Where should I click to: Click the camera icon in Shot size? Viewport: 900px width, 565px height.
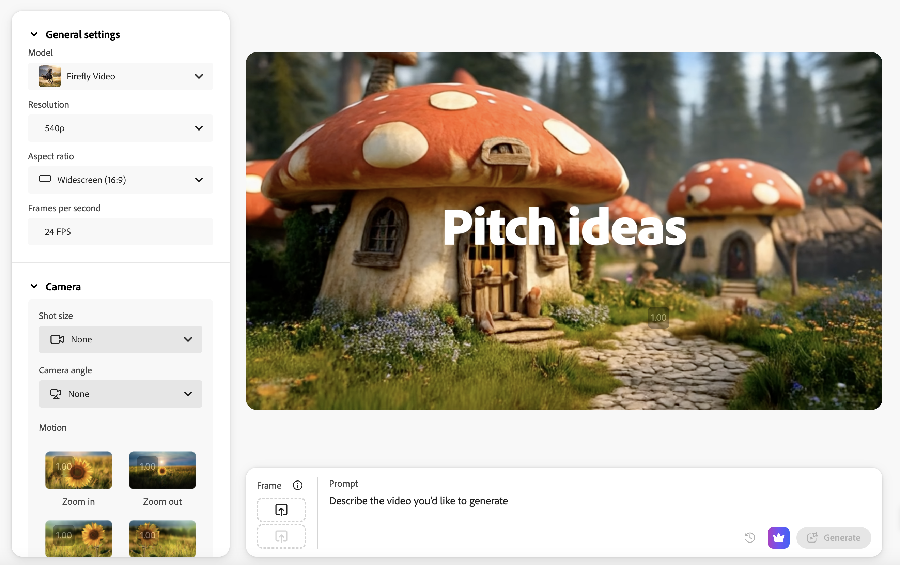point(57,339)
